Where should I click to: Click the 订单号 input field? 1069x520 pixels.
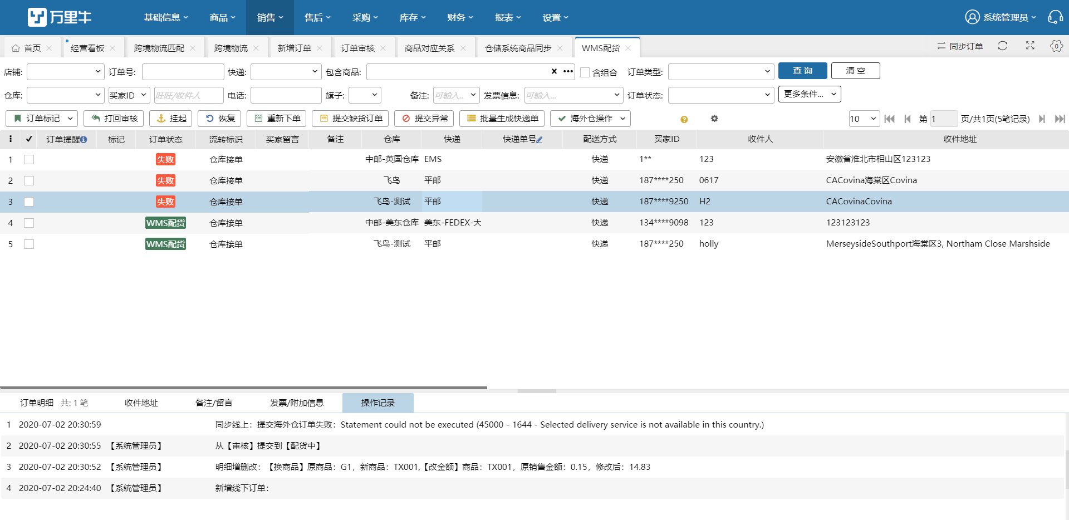(183, 72)
